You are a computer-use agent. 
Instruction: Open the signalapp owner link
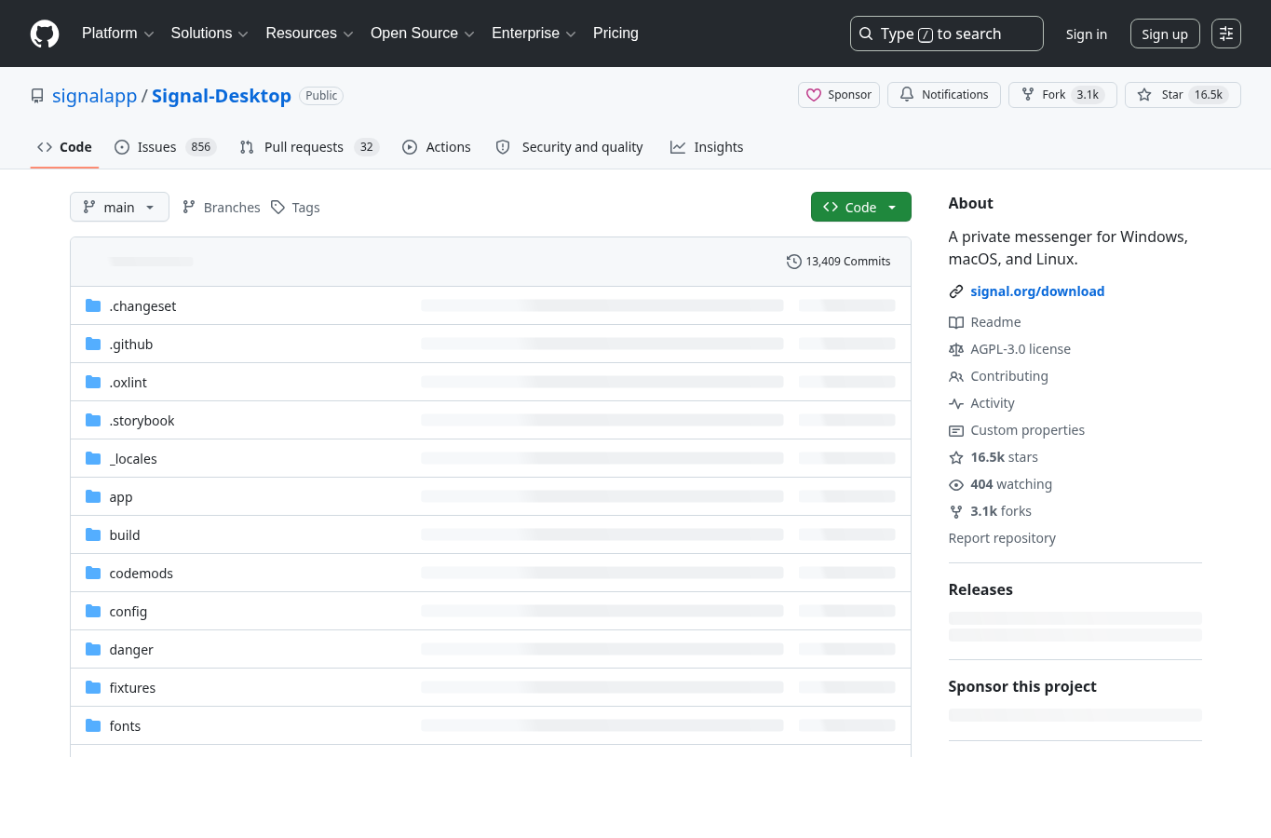click(95, 96)
